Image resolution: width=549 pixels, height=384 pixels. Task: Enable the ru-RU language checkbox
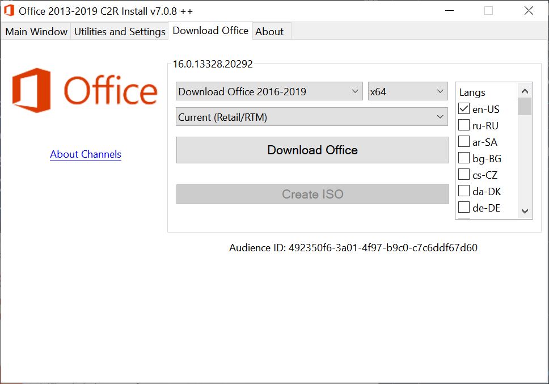(463, 125)
